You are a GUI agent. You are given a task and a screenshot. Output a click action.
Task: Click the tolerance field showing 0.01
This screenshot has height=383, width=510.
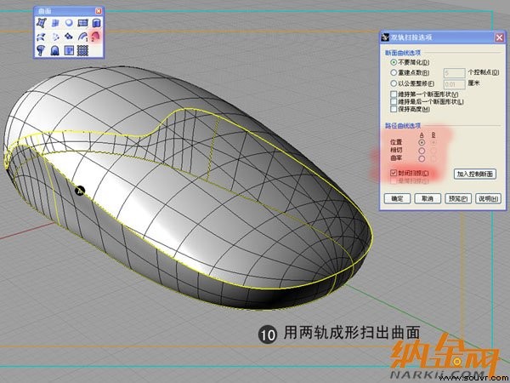454,84
